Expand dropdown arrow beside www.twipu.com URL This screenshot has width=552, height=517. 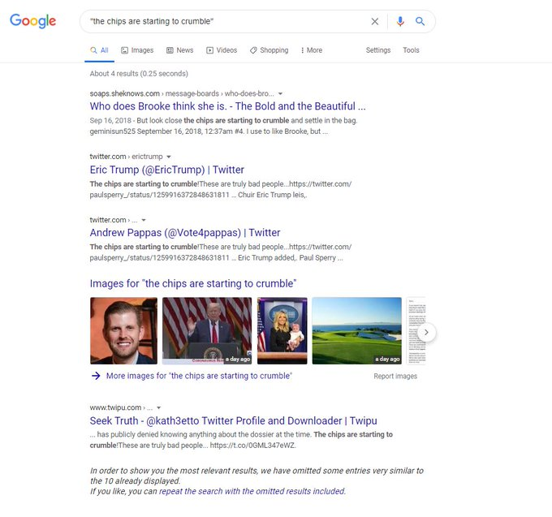click(x=159, y=408)
